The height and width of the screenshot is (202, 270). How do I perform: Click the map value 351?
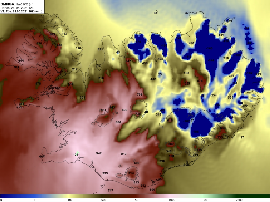click(x=82, y=97)
